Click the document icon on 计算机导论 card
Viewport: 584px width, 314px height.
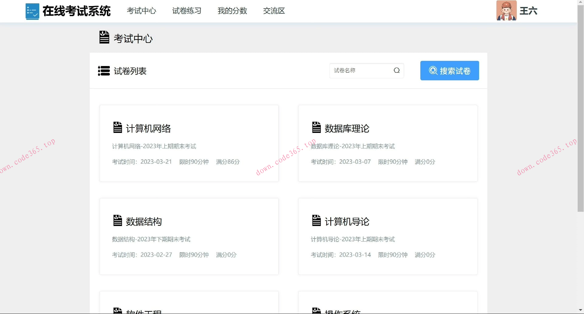316,220
